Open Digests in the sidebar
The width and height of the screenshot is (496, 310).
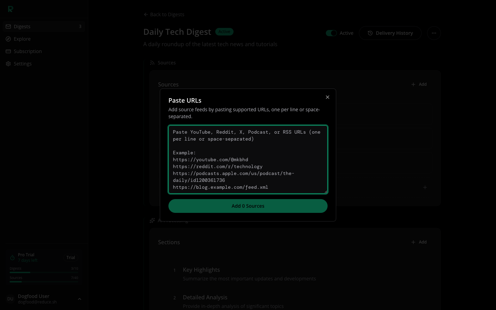[x=22, y=27]
